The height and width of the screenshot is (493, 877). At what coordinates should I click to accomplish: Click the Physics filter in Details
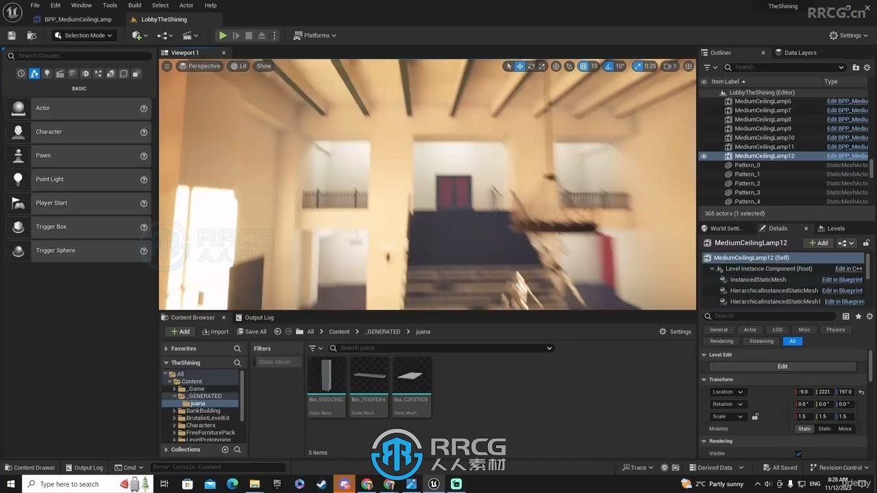click(x=836, y=329)
